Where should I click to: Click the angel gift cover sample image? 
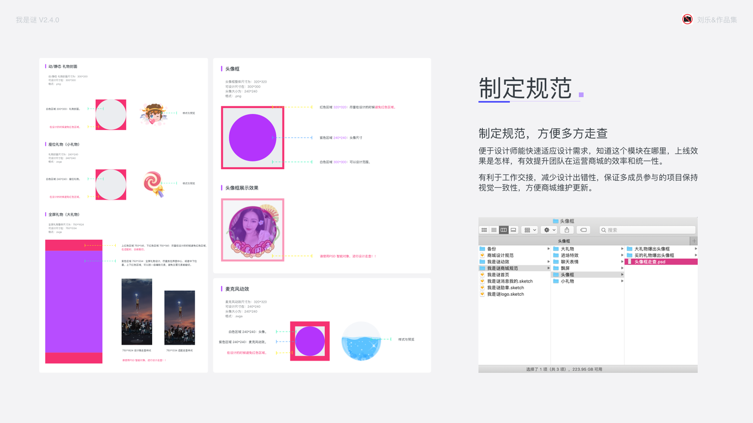153,113
